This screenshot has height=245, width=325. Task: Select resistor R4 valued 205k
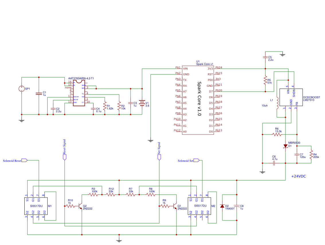tap(312, 155)
